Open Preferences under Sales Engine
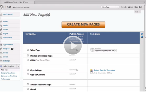Image resolution: width=146 pixels, height=93 pixels. (x=5, y=79)
